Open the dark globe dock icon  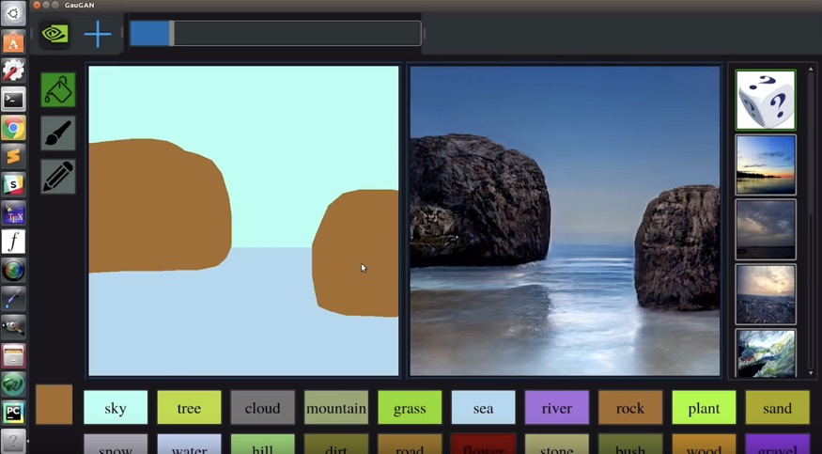13,271
